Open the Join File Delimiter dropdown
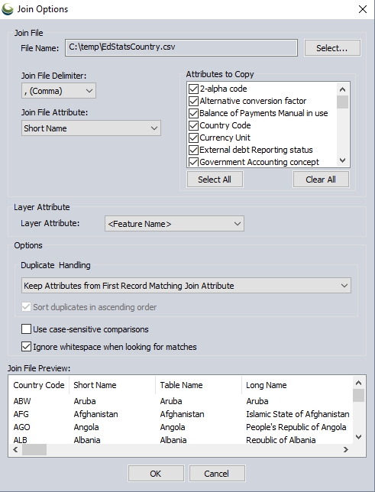 (x=59, y=91)
